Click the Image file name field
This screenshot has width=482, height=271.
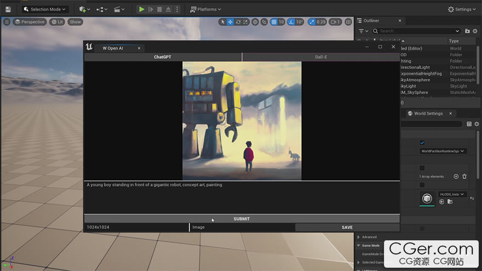pos(242,227)
